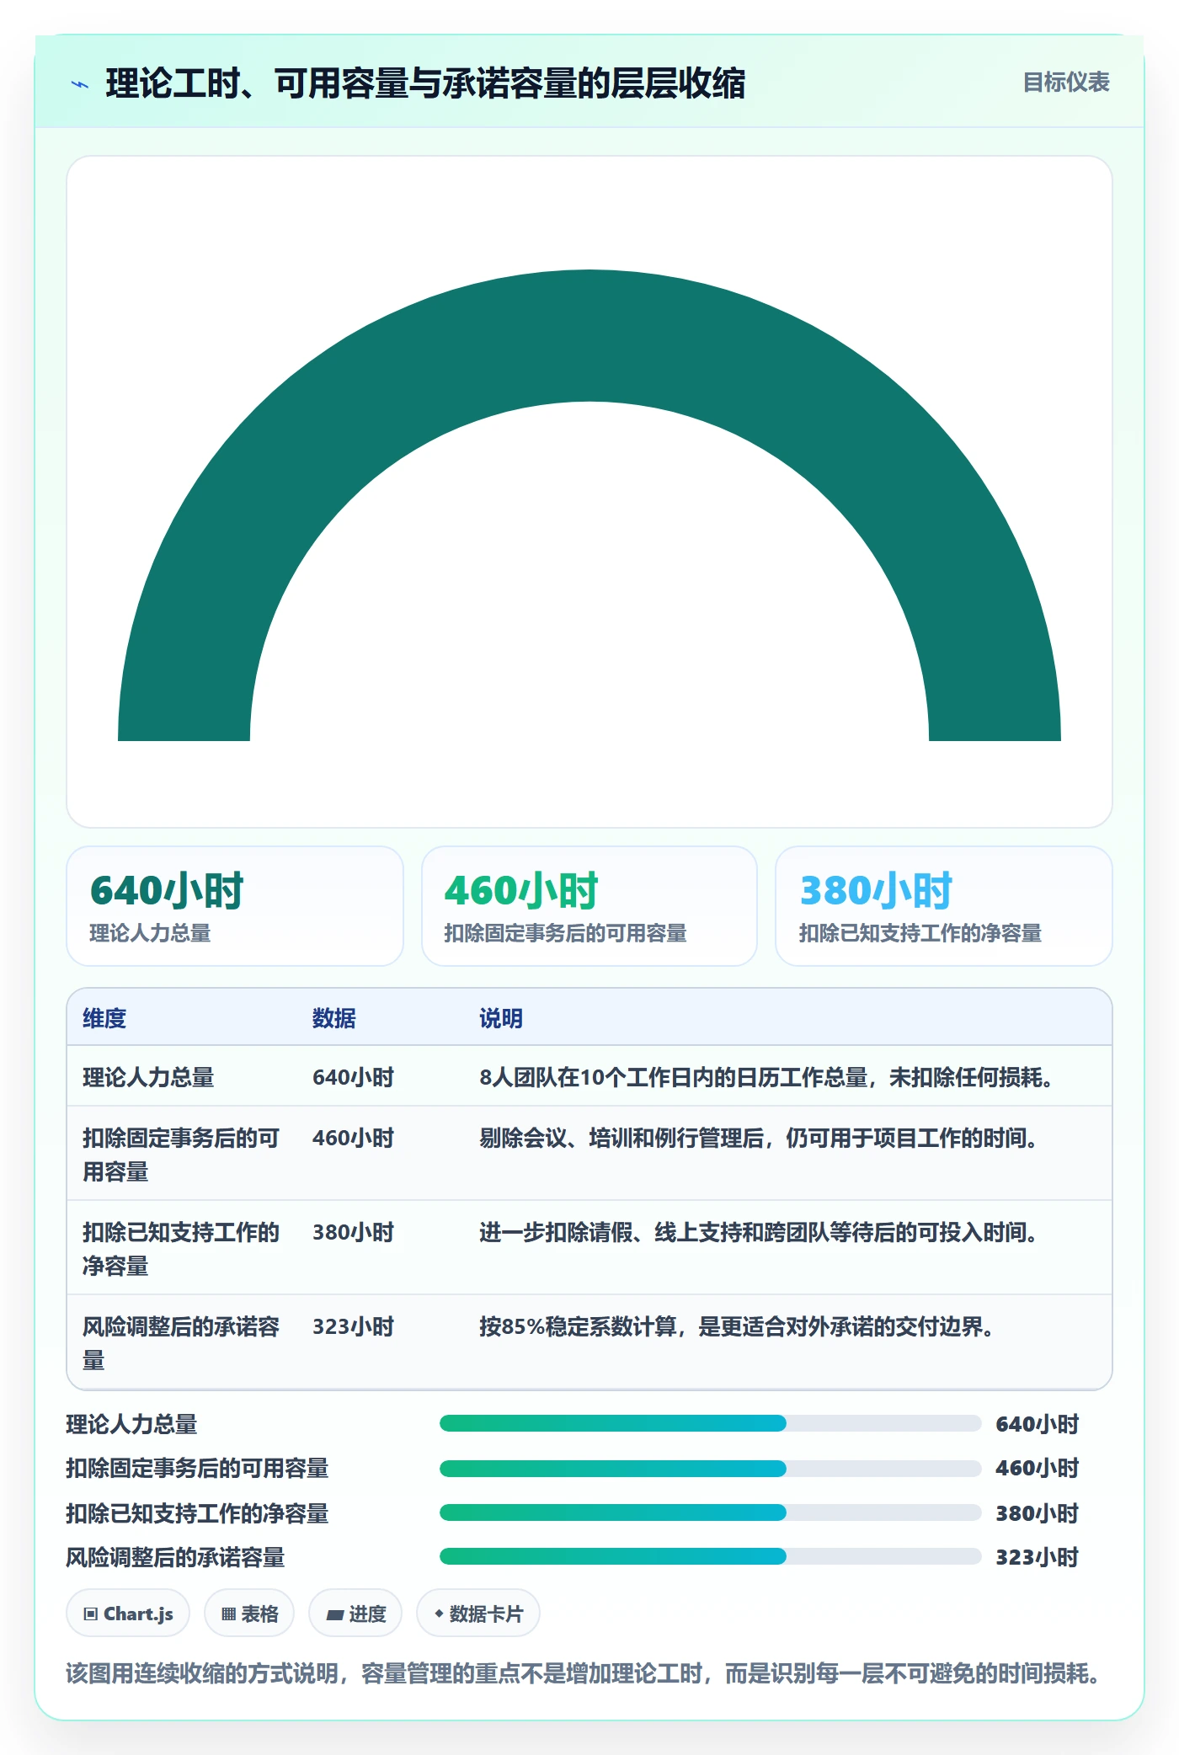
Task: Click description starting with 按85%稳定系数计算
Action: tap(737, 1326)
